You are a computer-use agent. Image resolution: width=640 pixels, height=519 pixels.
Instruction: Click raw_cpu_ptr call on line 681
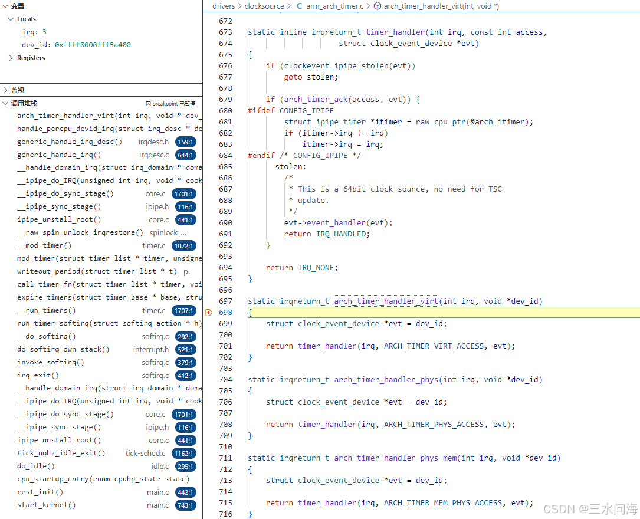(441, 122)
